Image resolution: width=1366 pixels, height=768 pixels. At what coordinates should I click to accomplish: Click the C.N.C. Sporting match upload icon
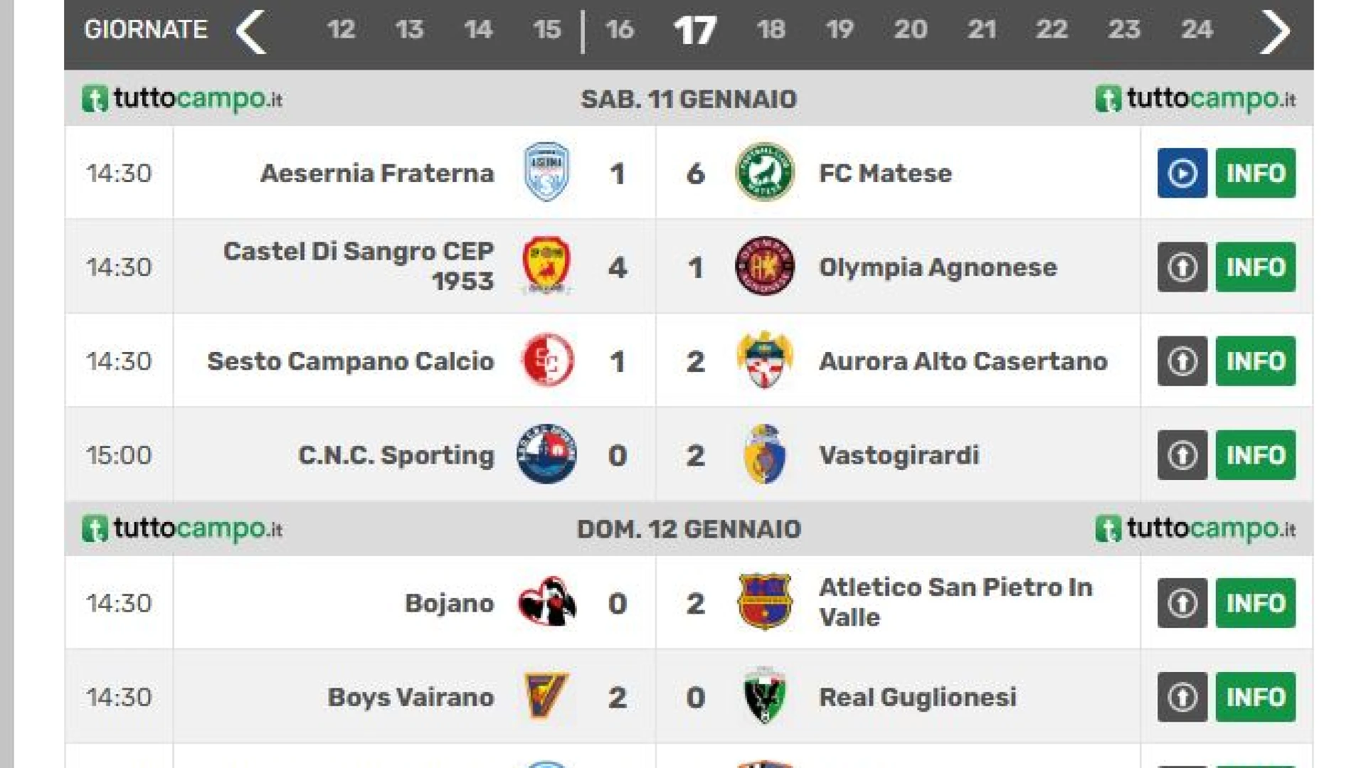point(1182,454)
